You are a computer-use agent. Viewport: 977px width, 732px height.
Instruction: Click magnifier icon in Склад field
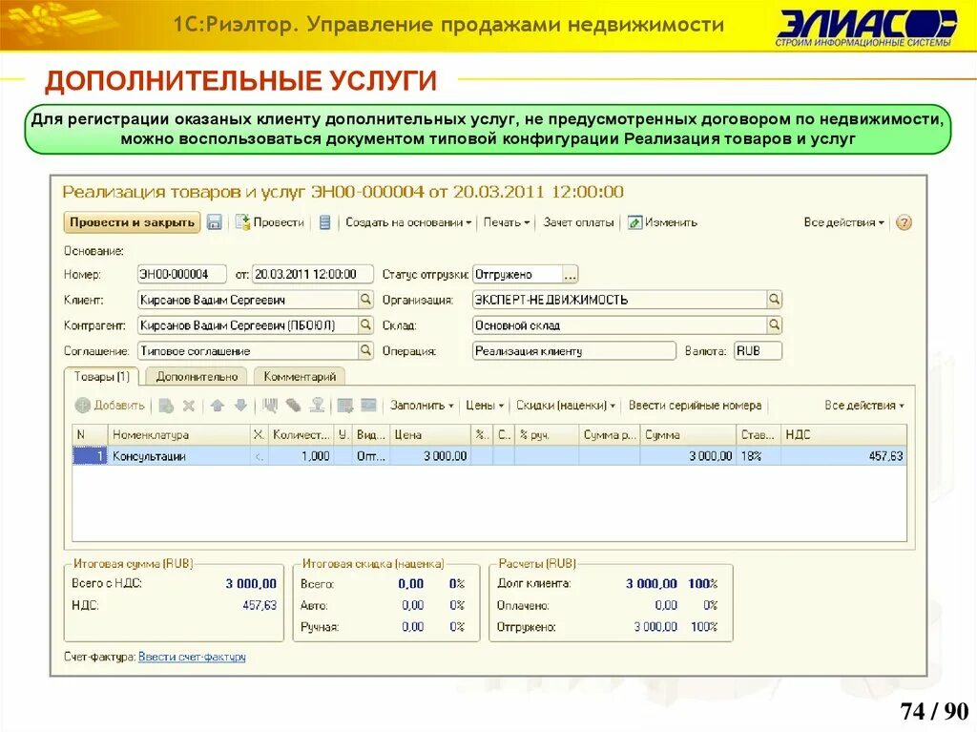coord(774,324)
